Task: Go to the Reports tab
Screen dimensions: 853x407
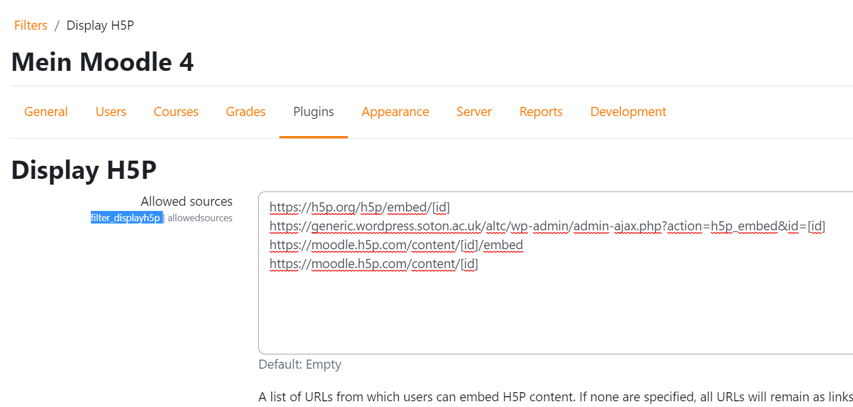Action: (541, 112)
